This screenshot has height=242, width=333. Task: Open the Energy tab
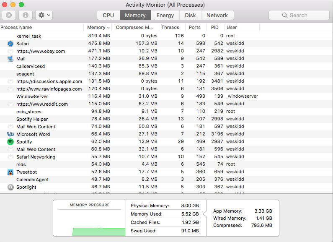pyautogui.click(x=165, y=16)
